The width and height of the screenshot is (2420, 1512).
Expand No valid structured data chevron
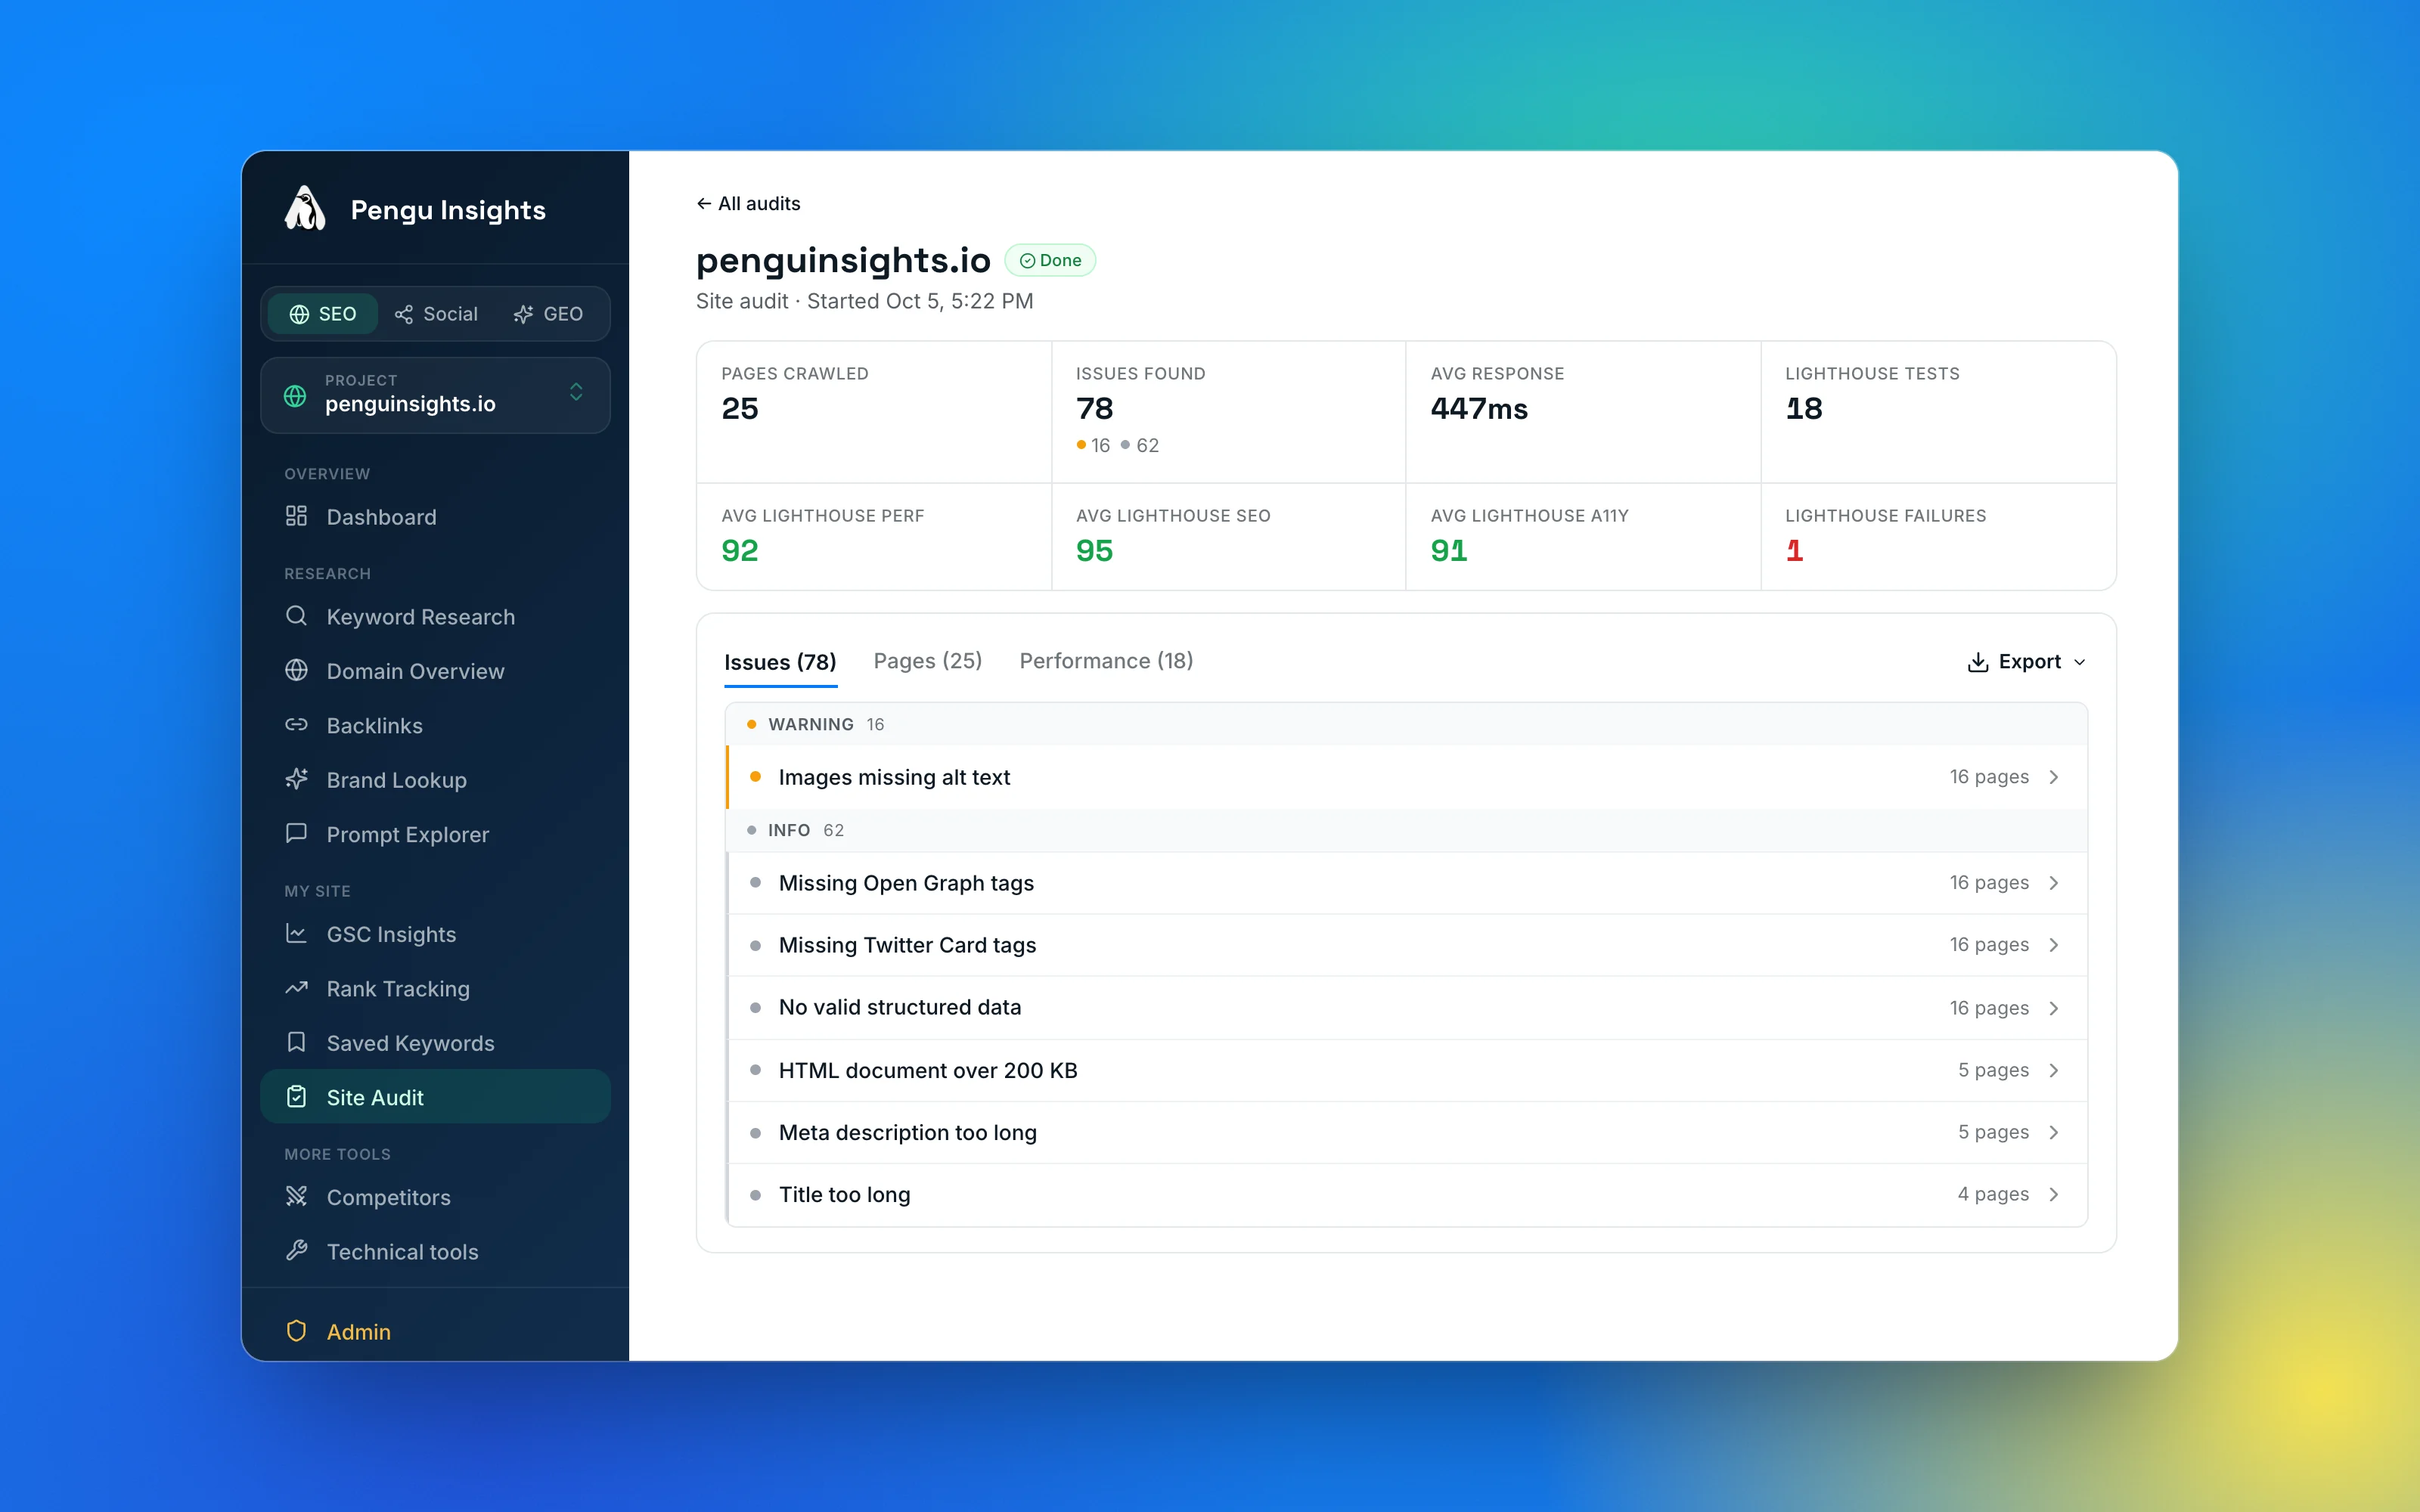(x=2054, y=1008)
